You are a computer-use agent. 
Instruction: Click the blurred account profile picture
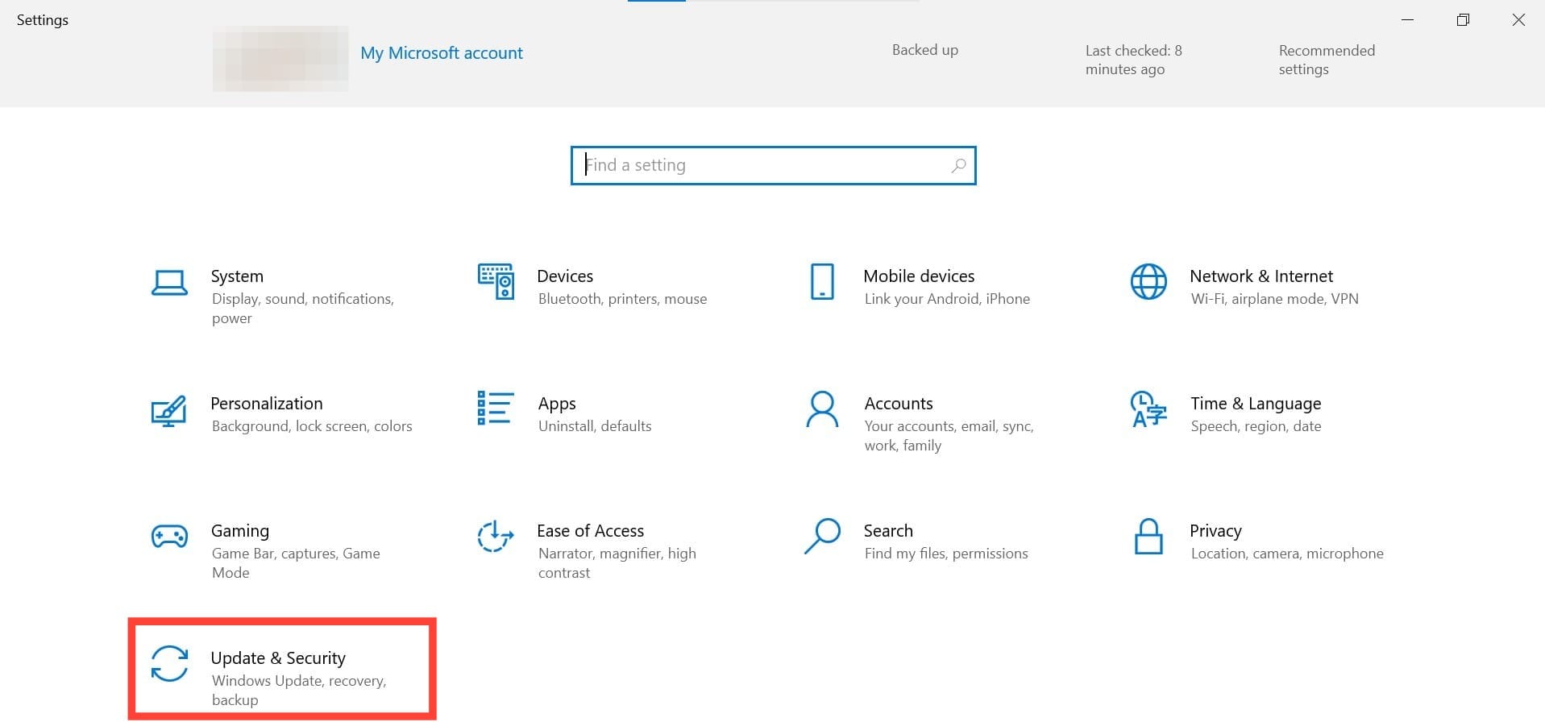tap(280, 58)
